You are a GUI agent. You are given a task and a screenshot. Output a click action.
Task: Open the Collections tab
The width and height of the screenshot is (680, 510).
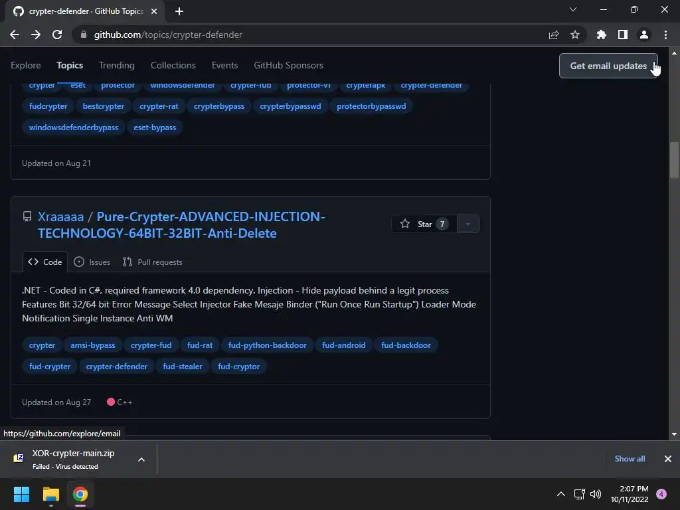173,66
